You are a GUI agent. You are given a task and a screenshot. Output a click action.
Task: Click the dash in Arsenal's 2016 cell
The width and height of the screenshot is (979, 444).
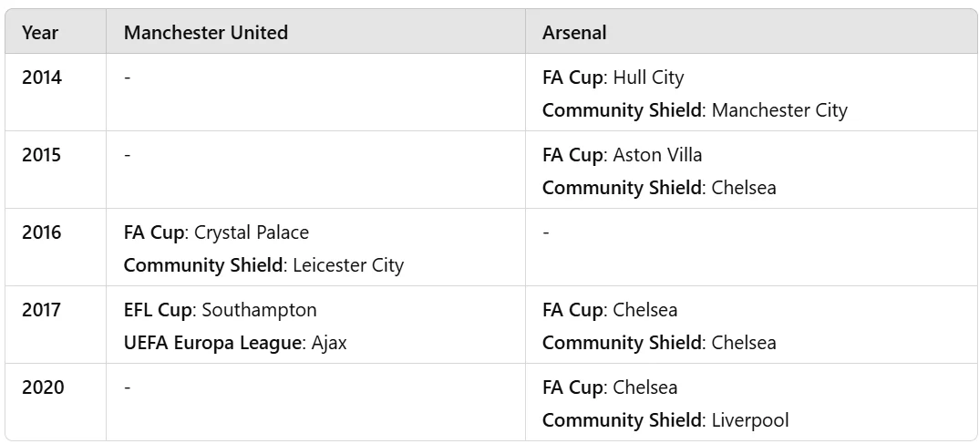[x=546, y=232]
